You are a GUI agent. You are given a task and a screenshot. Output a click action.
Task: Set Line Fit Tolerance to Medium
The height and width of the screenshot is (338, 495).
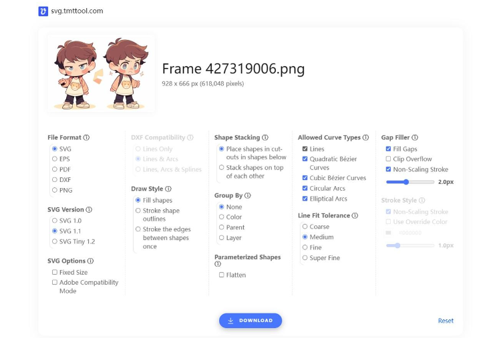[x=305, y=237]
